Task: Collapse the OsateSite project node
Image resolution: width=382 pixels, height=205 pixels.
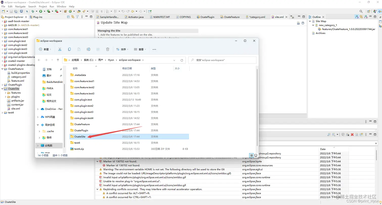Action: (3, 89)
